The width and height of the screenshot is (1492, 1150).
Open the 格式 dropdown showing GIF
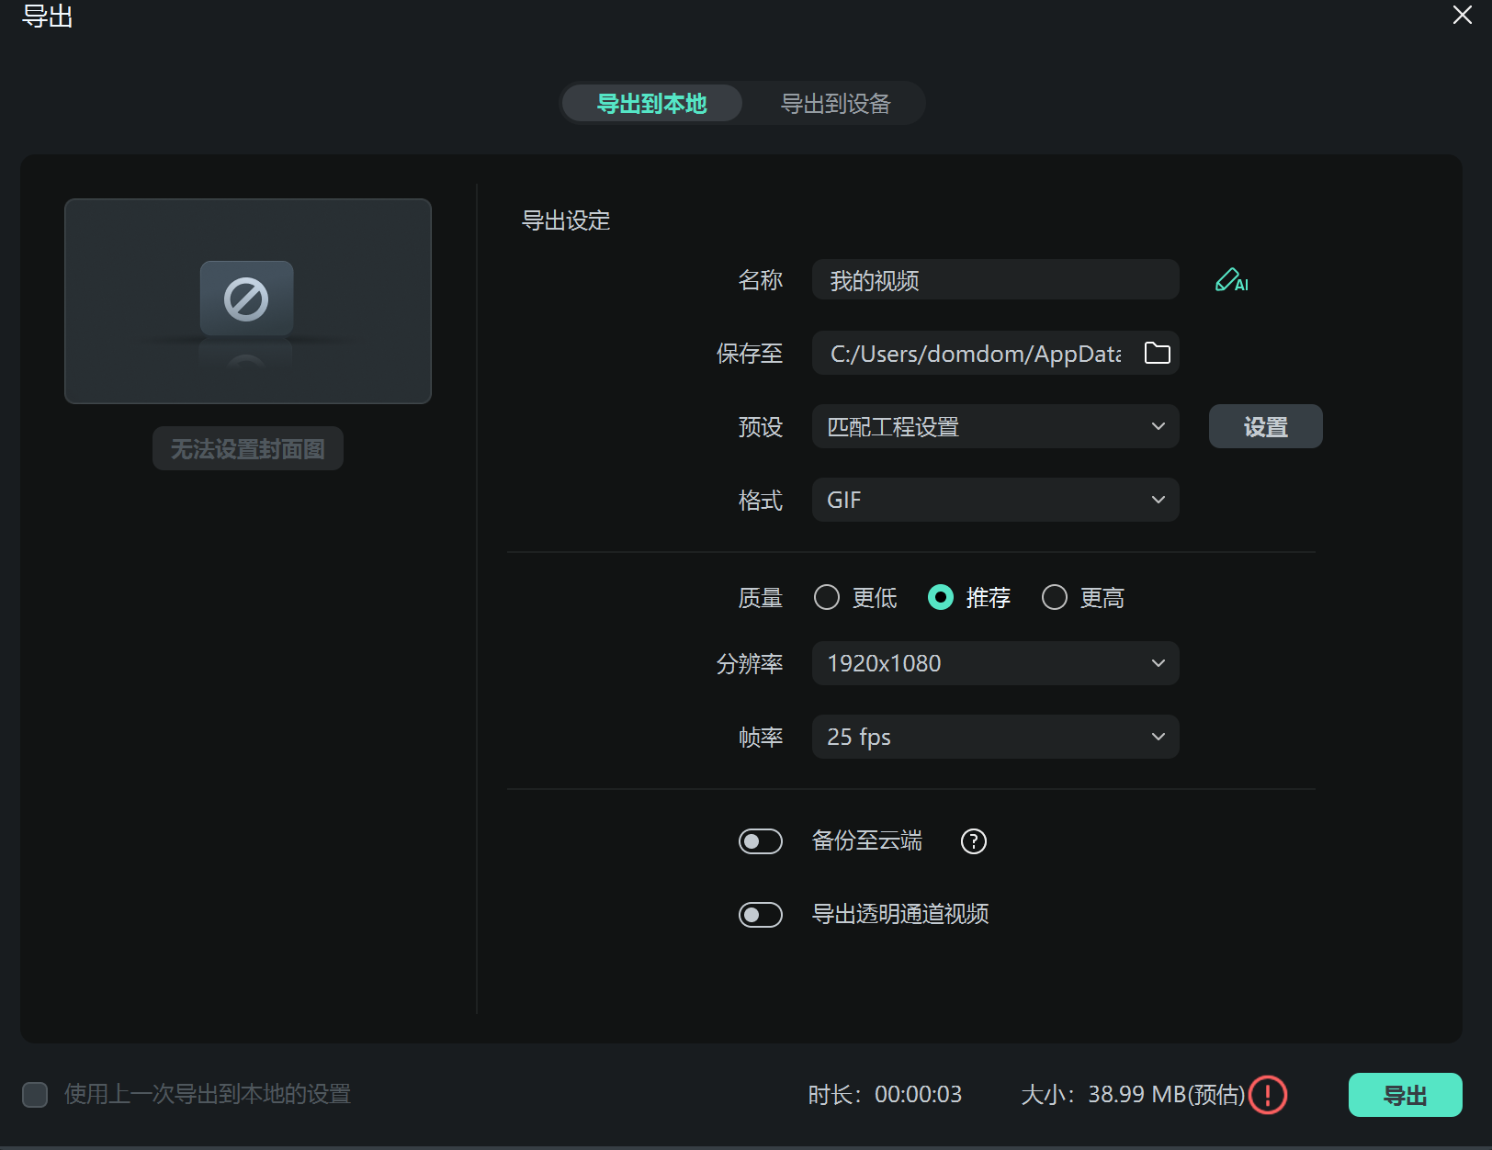pyautogui.click(x=995, y=500)
